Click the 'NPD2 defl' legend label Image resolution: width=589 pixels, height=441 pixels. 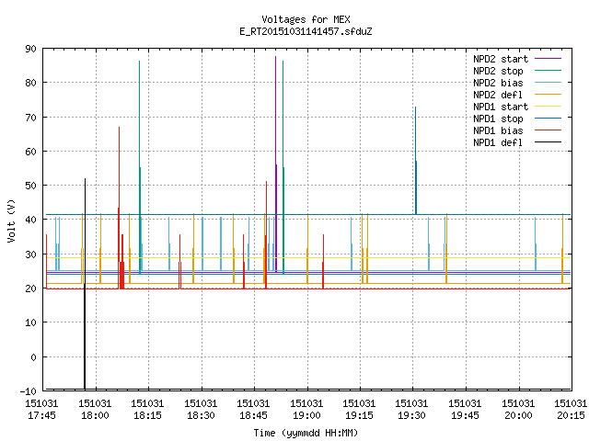coord(498,95)
